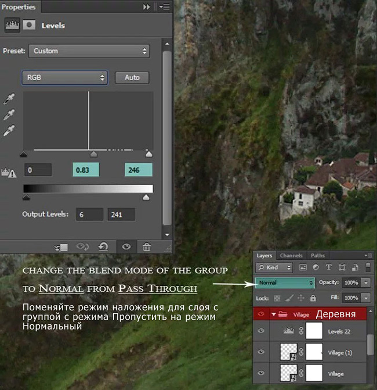Click the Village group folder icon
The height and width of the screenshot is (390, 377).
(x=282, y=314)
